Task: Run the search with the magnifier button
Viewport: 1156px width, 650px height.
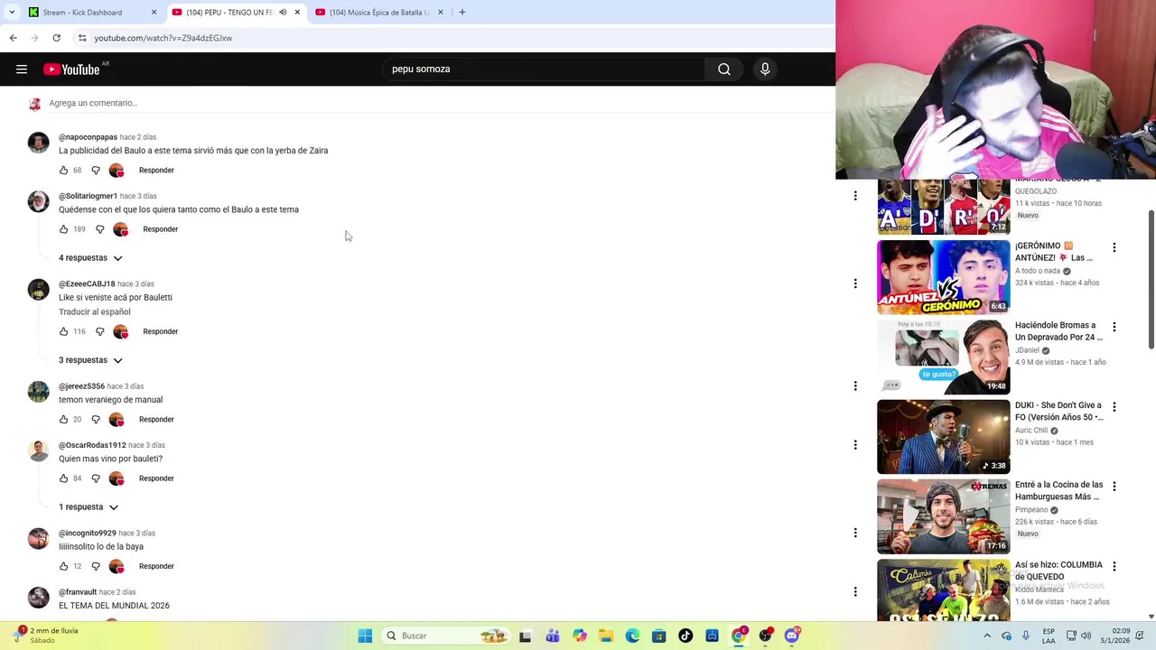Action: click(724, 69)
